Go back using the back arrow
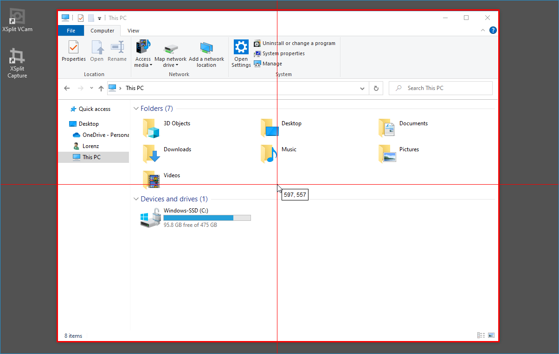Image resolution: width=559 pixels, height=354 pixels. coord(67,88)
